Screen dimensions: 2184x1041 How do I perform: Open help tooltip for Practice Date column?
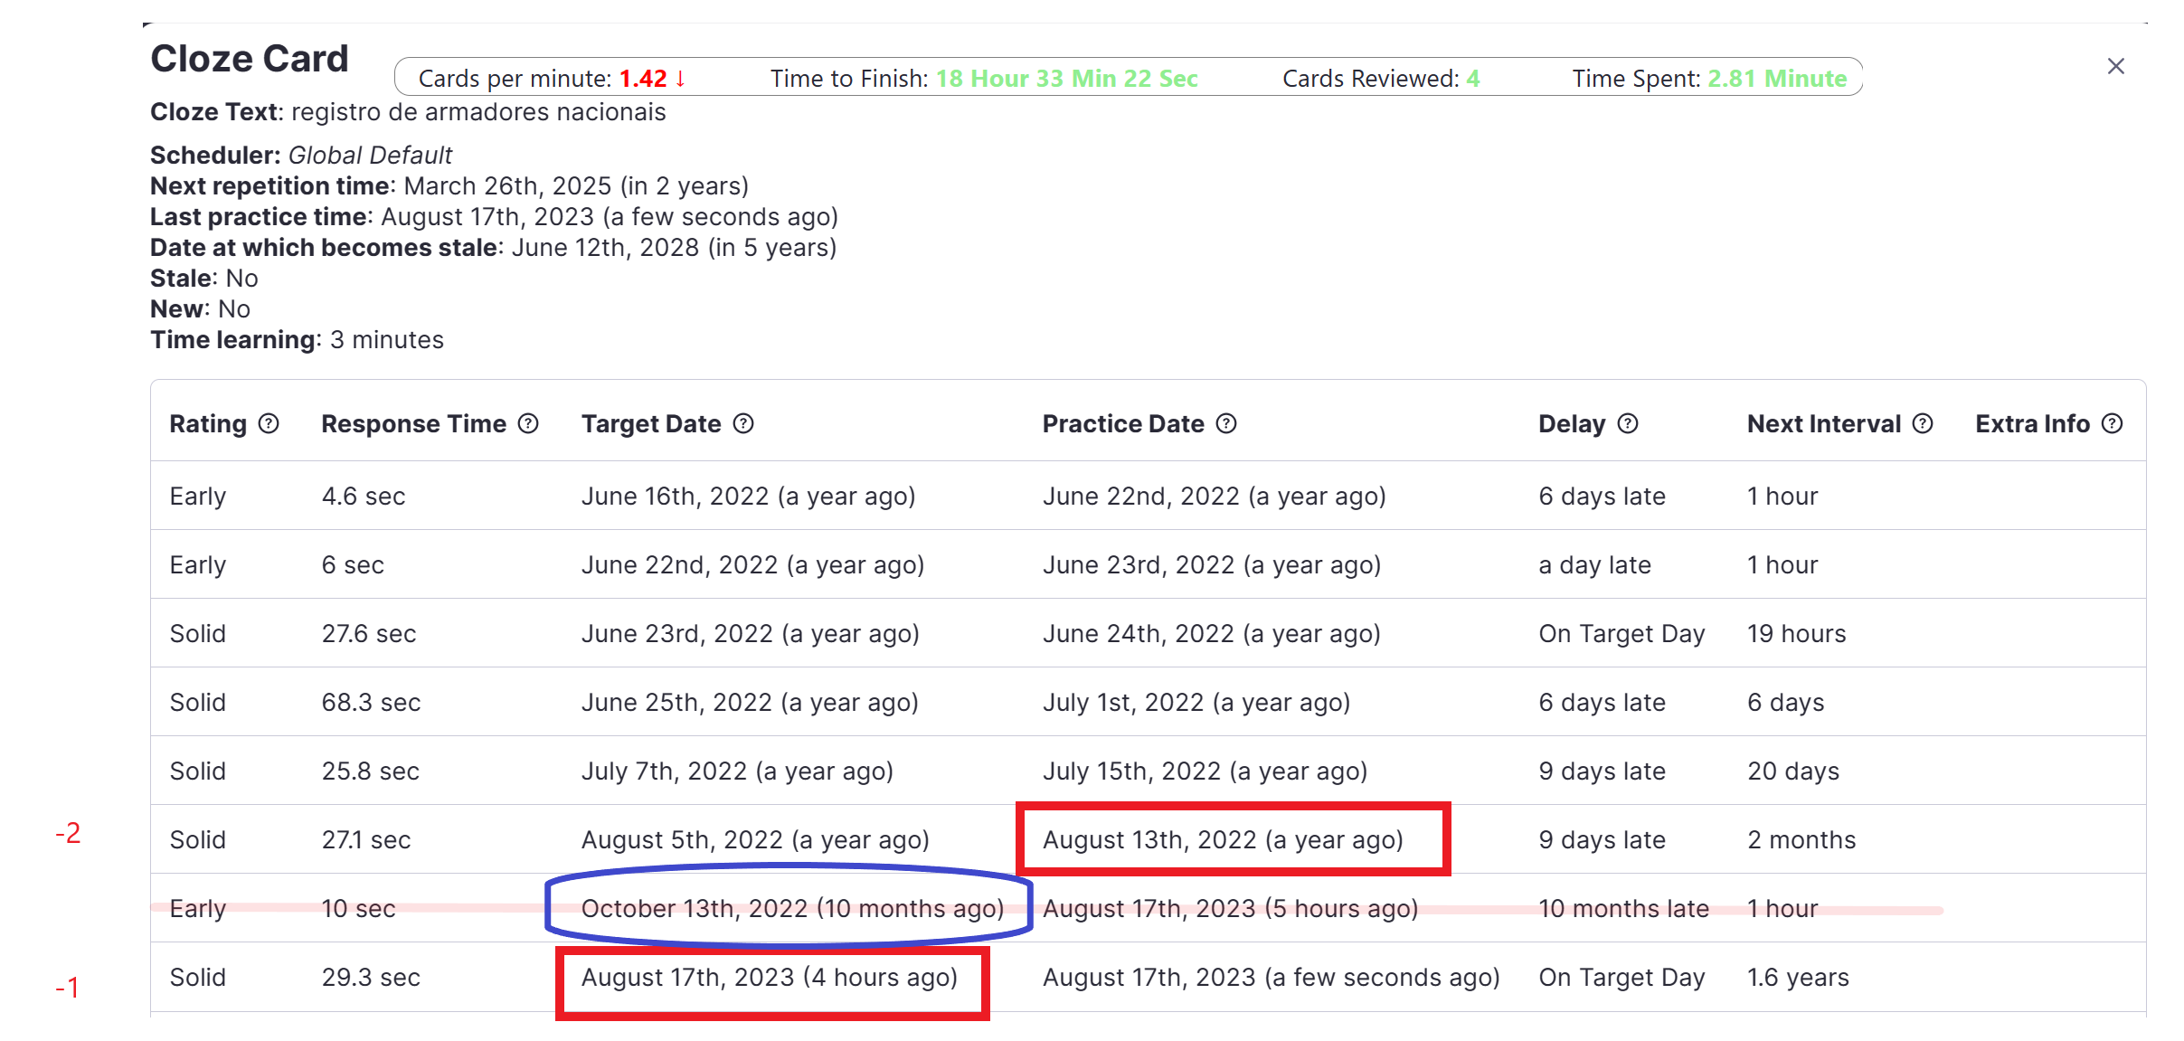[1226, 423]
